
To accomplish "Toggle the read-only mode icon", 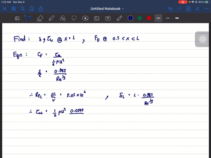I will pos(17,18).
